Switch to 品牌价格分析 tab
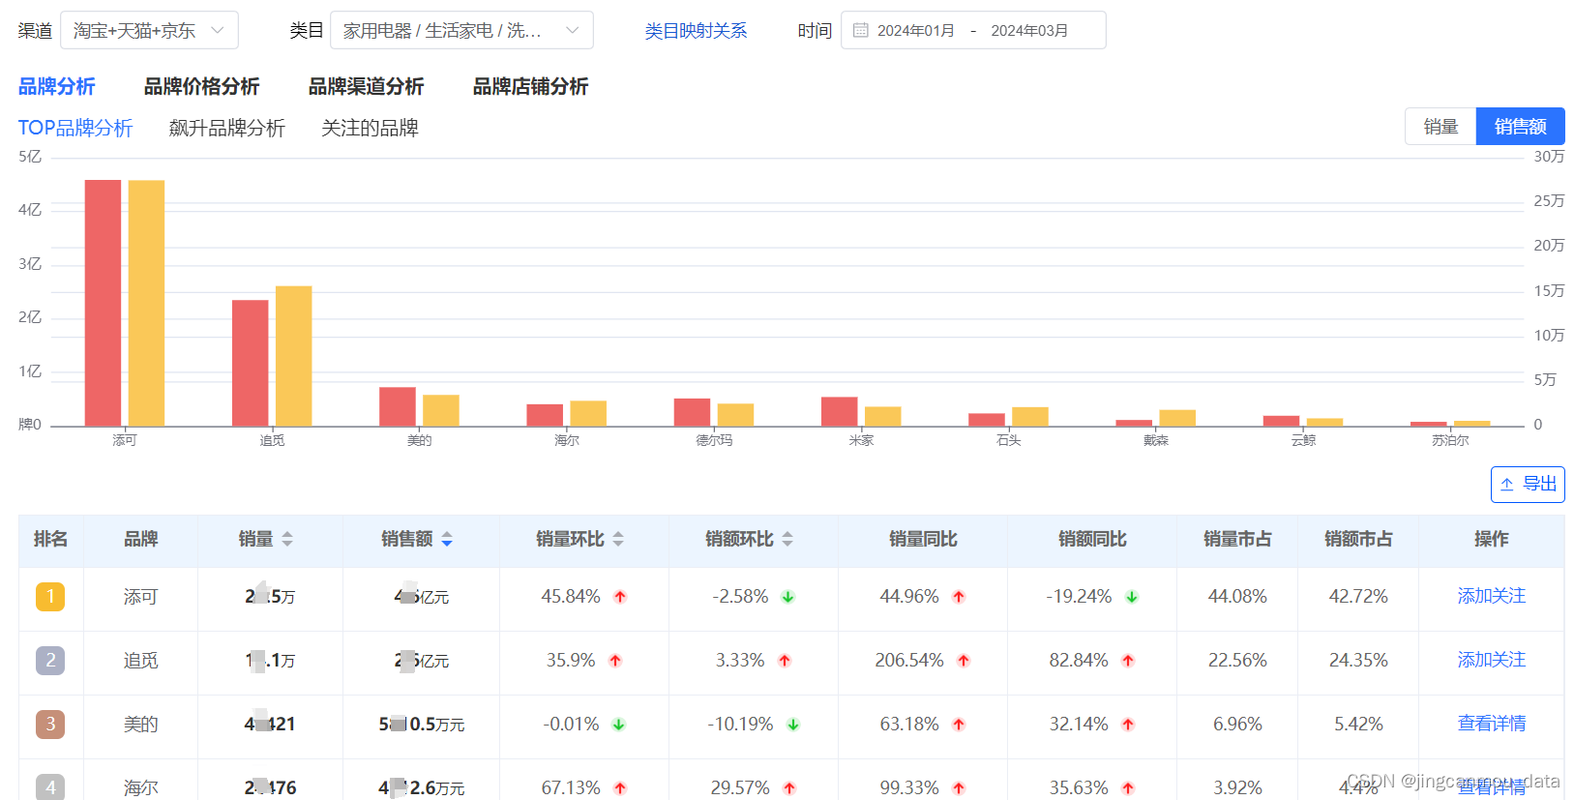This screenshot has width=1574, height=800. [201, 87]
